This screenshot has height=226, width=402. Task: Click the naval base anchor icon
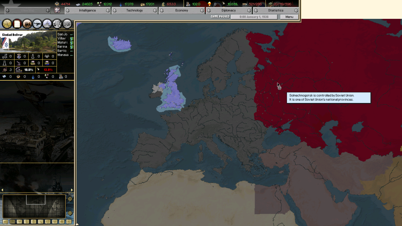point(19,56)
